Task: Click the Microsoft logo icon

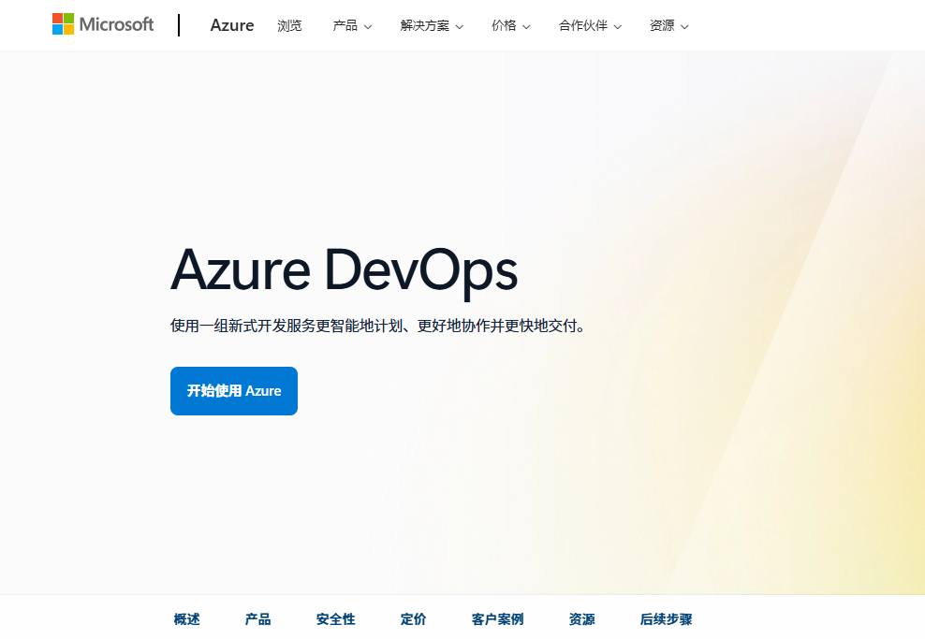Action: 103,24
